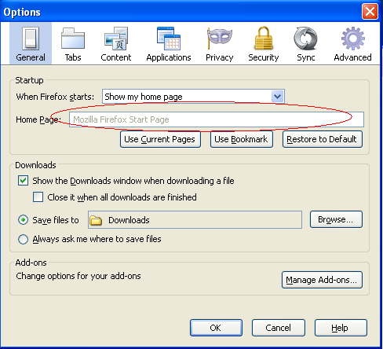Open the General options panel
Image resolution: width=383 pixels, height=349 pixels.
point(31,43)
